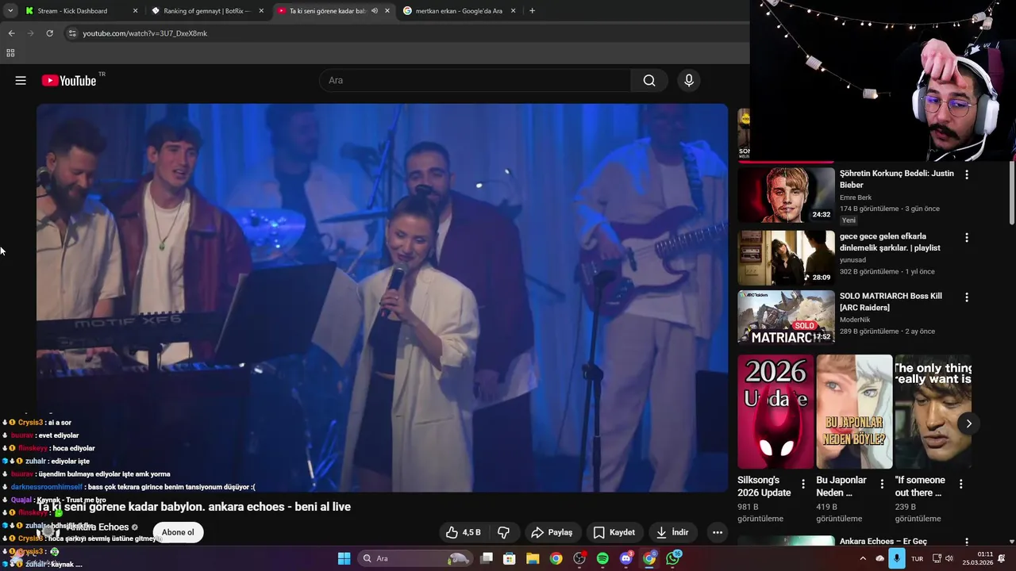Close the mertkan erkan Google tab
This screenshot has height=571, width=1016.
coord(513,11)
